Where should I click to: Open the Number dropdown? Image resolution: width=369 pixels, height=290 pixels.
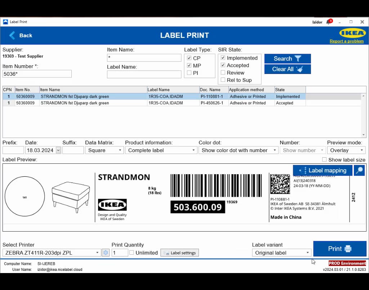coord(303,150)
